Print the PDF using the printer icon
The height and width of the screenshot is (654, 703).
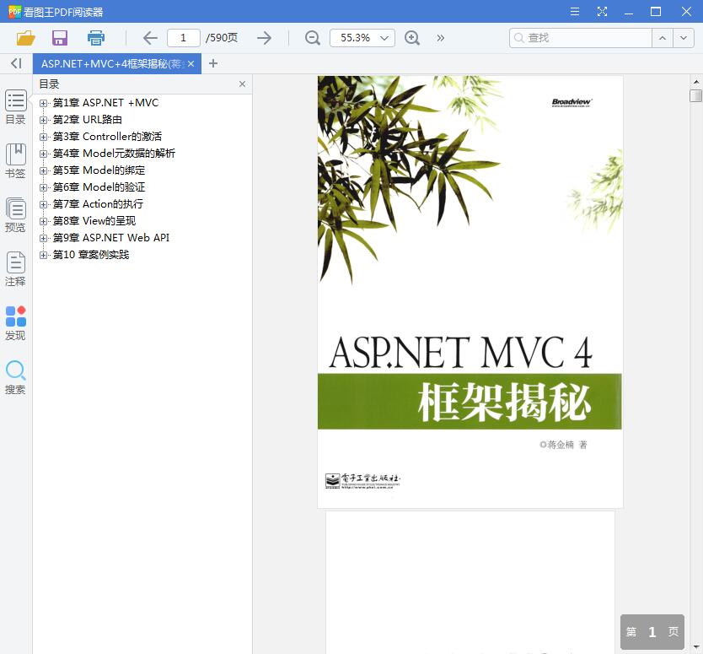[x=96, y=38]
